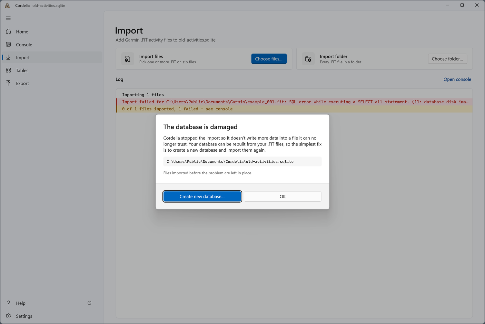Click 'Files imported before the problem' note

208,173
